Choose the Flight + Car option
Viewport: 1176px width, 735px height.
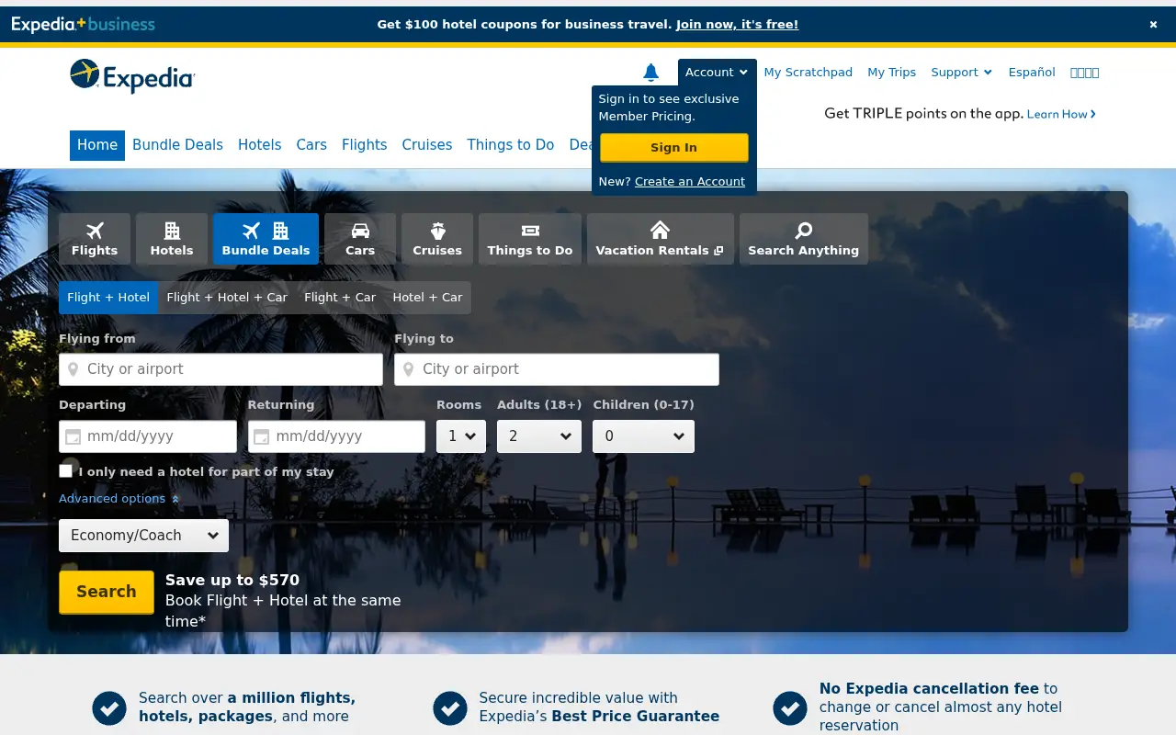click(x=340, y=298)
